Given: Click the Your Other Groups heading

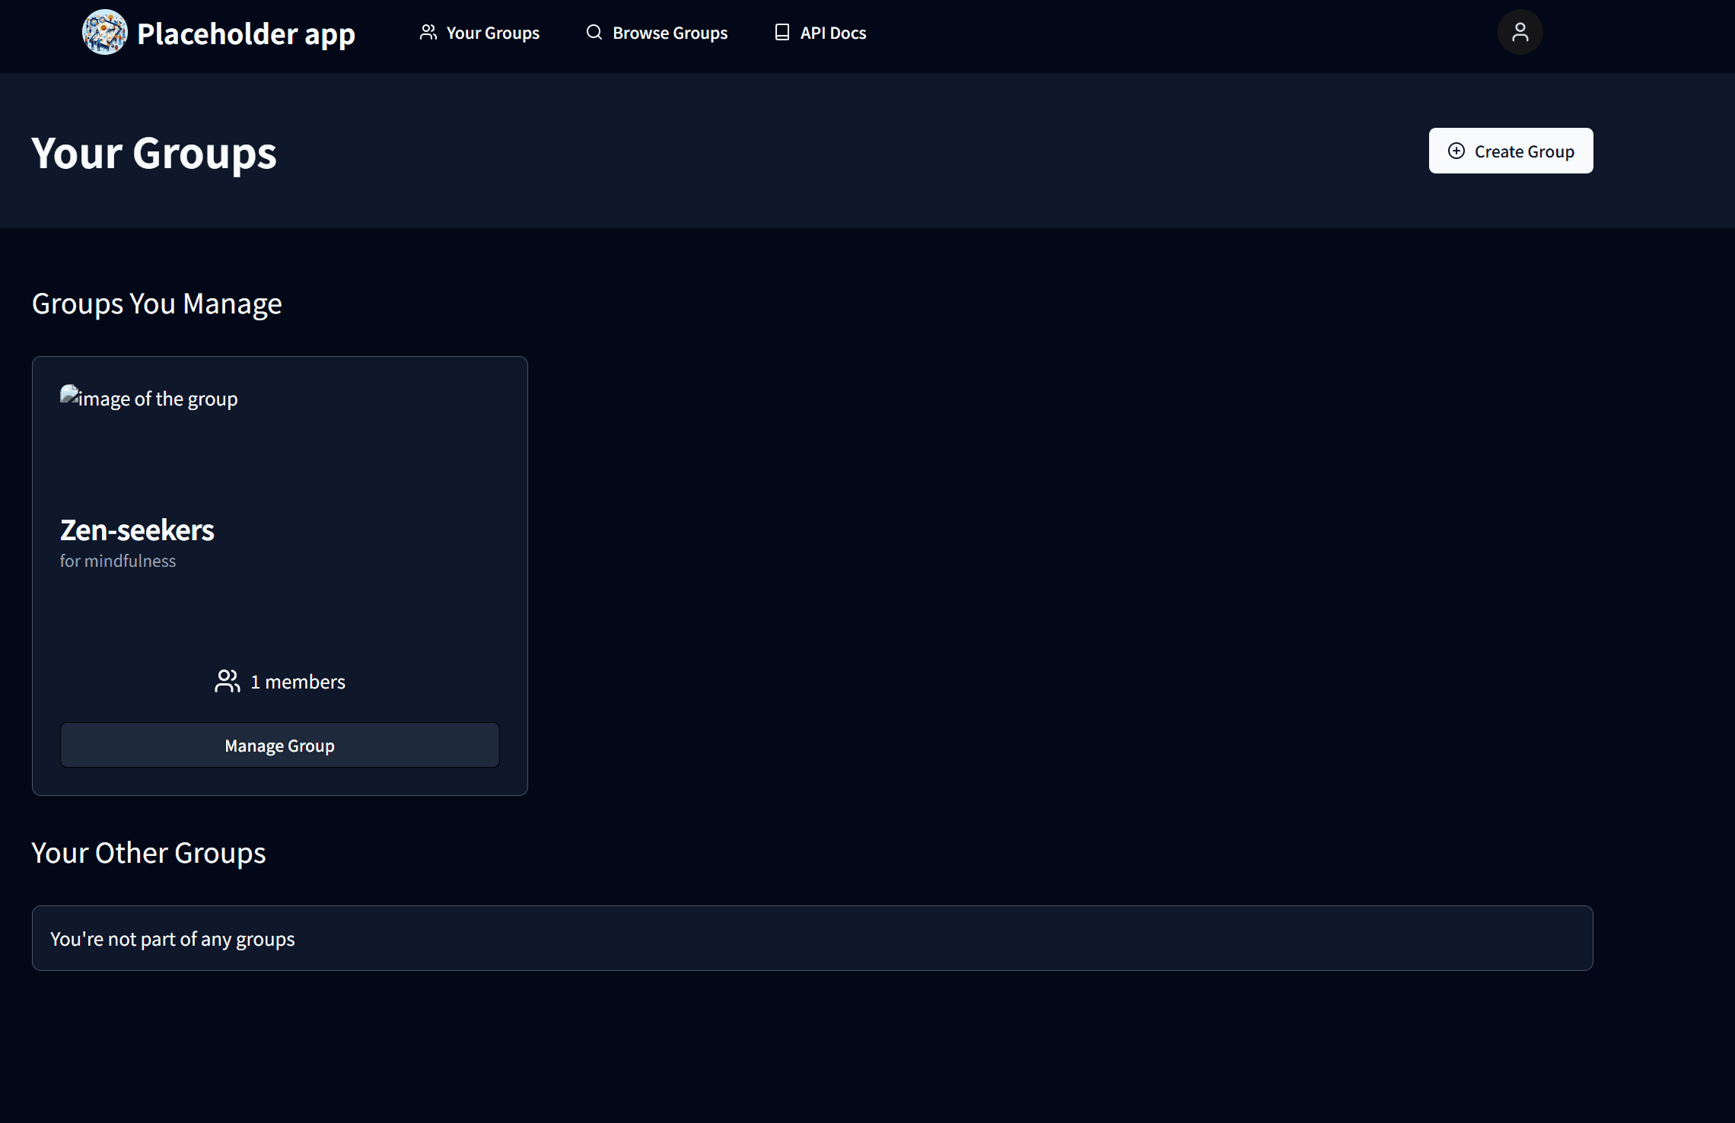Looking at the screenshot, I should [x=148, y=852].
